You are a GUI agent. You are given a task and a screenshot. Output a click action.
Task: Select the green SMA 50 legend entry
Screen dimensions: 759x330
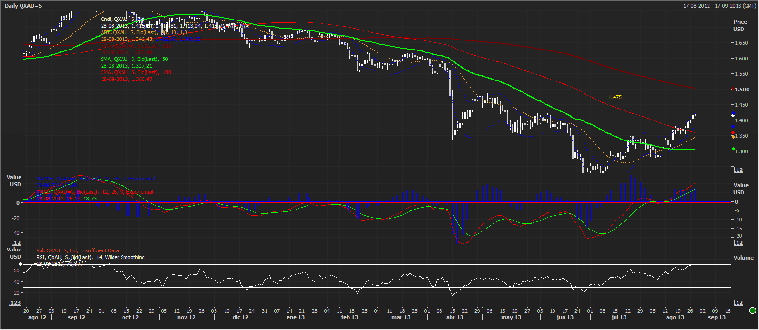(134, 59)
